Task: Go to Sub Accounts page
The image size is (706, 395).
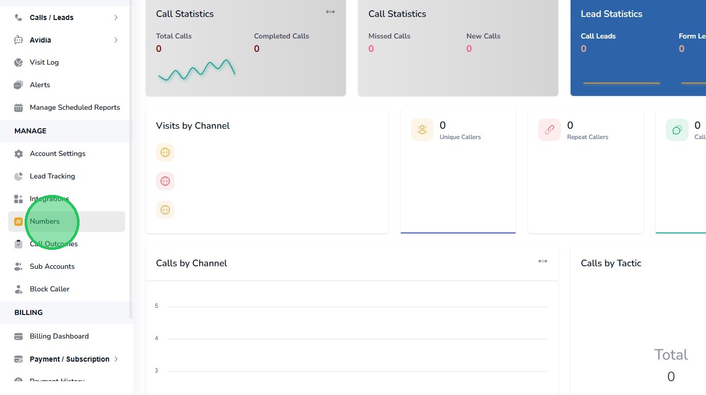Action: [52, 267]
